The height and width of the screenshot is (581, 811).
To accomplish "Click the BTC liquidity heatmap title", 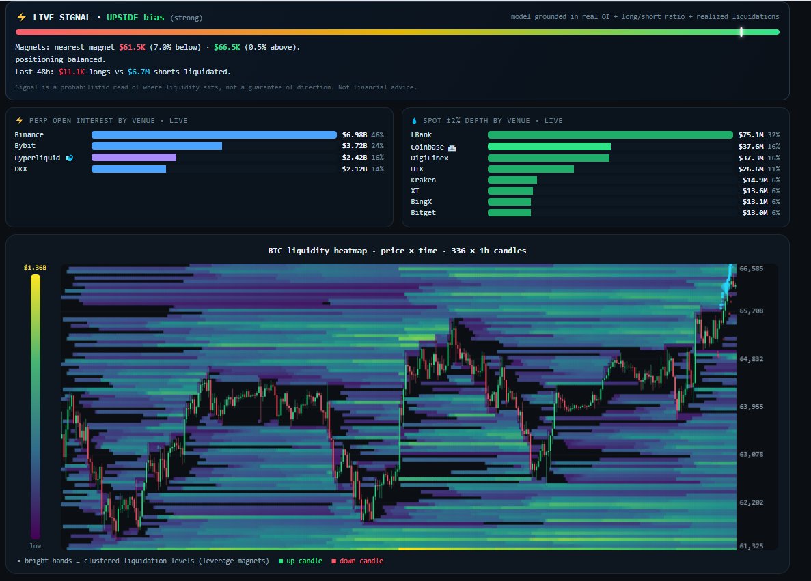I will coord(397,251).
